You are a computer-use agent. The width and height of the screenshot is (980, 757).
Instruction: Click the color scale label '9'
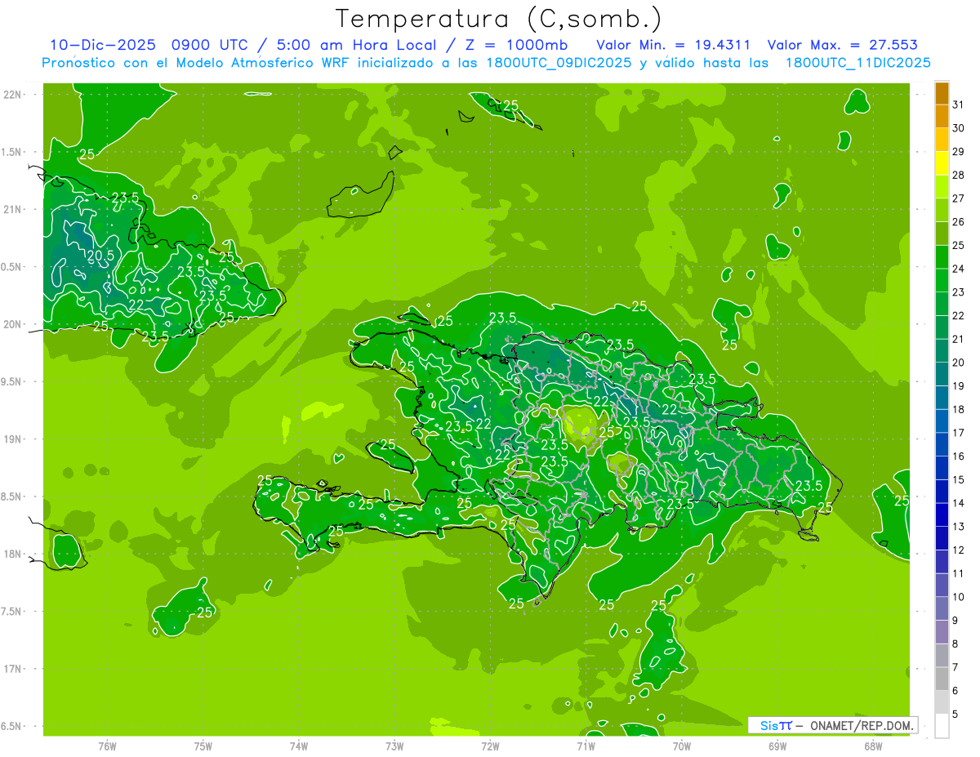pyautogui.click(x=955, y=621)
